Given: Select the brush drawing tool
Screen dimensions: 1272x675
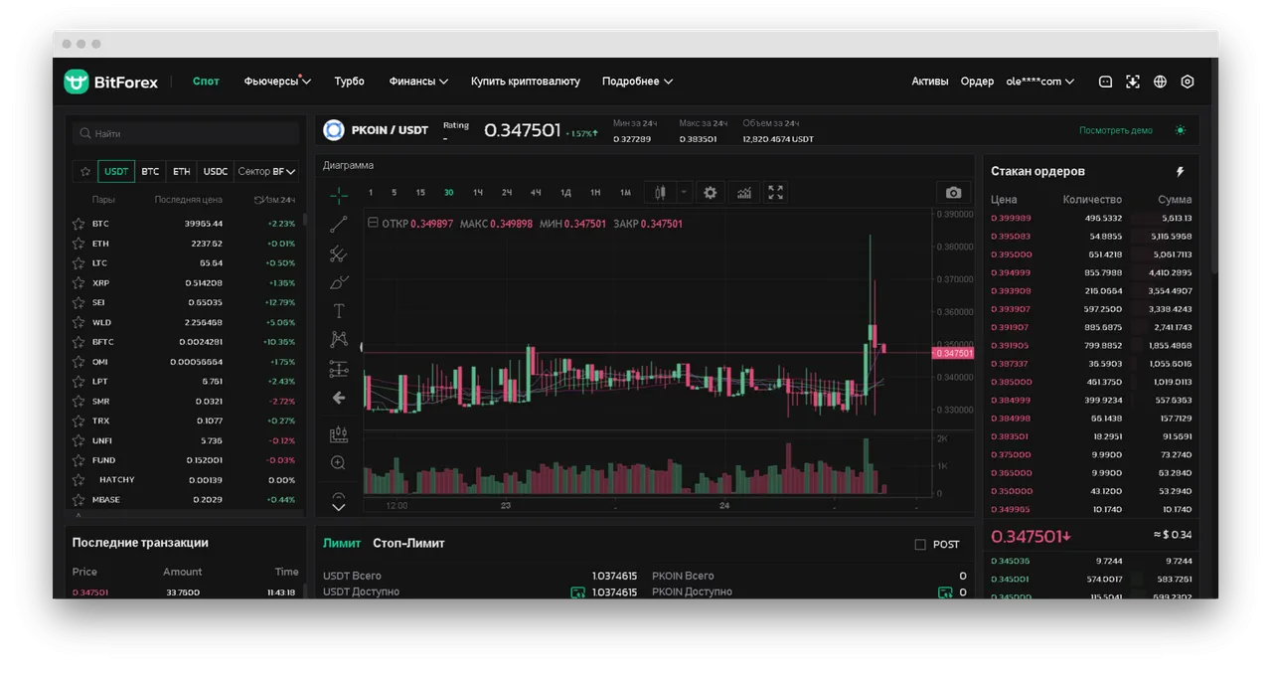Looking at the screenshot, I should tap(339, 282).
